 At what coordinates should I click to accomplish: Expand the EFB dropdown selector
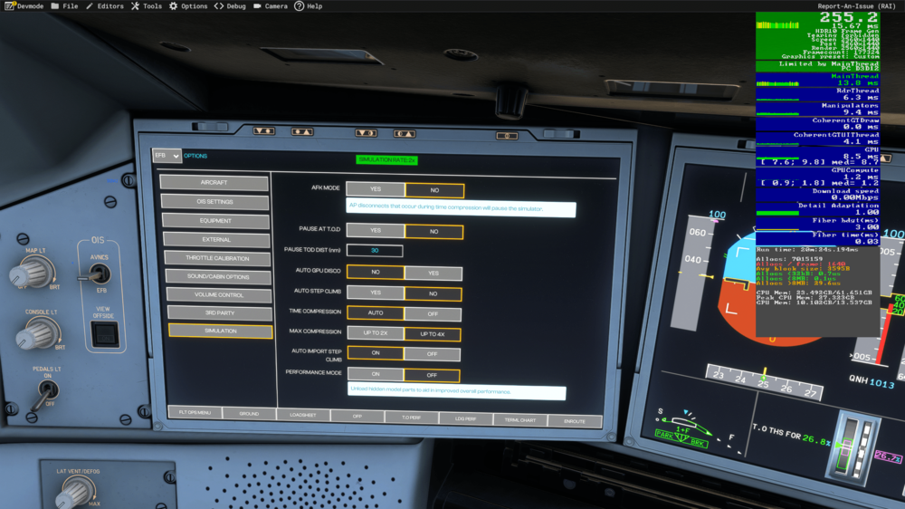(x=167, y=156)
